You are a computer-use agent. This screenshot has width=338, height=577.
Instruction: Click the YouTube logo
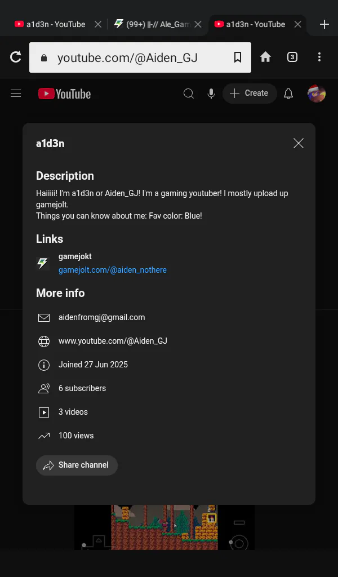click(64, 94)
